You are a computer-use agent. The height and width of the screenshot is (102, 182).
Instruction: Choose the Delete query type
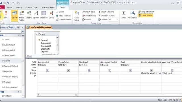(51, 15)
